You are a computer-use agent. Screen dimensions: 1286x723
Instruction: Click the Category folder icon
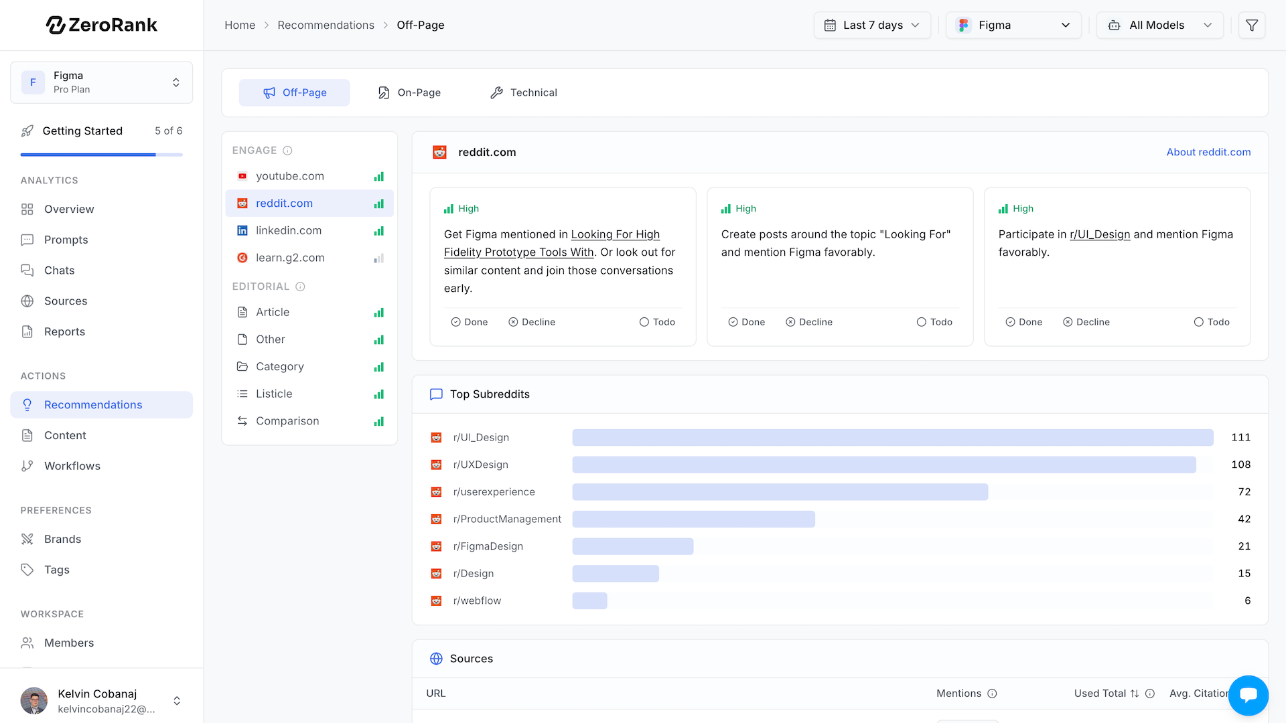[x=242, y=367]
